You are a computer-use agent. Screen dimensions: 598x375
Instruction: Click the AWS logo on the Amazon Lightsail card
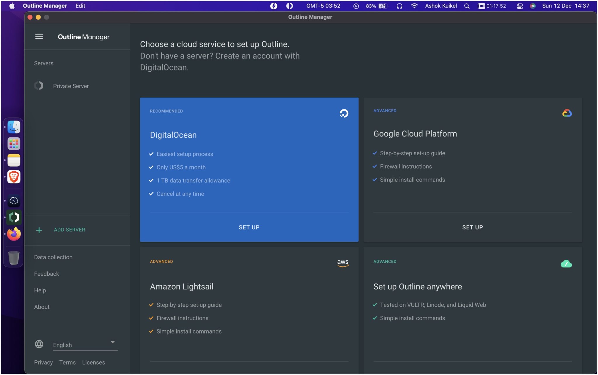pos(343,263)
